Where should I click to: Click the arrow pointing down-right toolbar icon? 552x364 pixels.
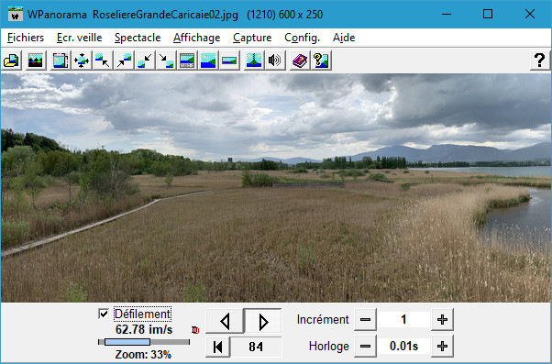pos(166,61)
